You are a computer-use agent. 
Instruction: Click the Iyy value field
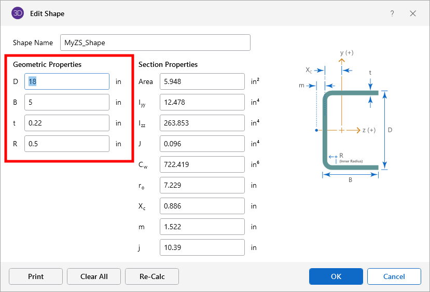click(x=202, y=102)
